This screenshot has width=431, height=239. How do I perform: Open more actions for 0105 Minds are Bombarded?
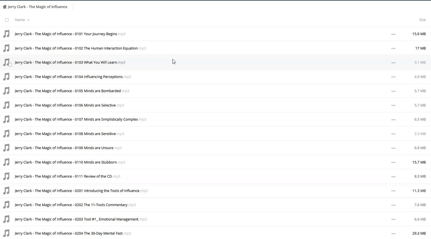[x=393, y=91]
